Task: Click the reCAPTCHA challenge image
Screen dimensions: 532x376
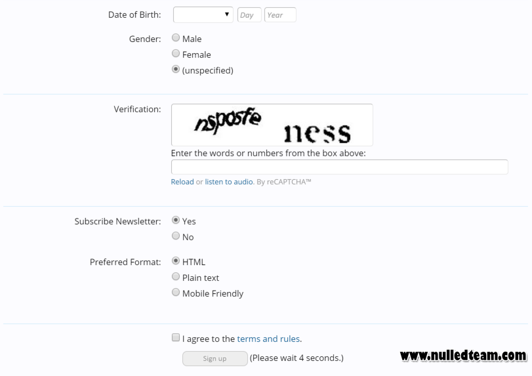Action: tap(272, 125)
